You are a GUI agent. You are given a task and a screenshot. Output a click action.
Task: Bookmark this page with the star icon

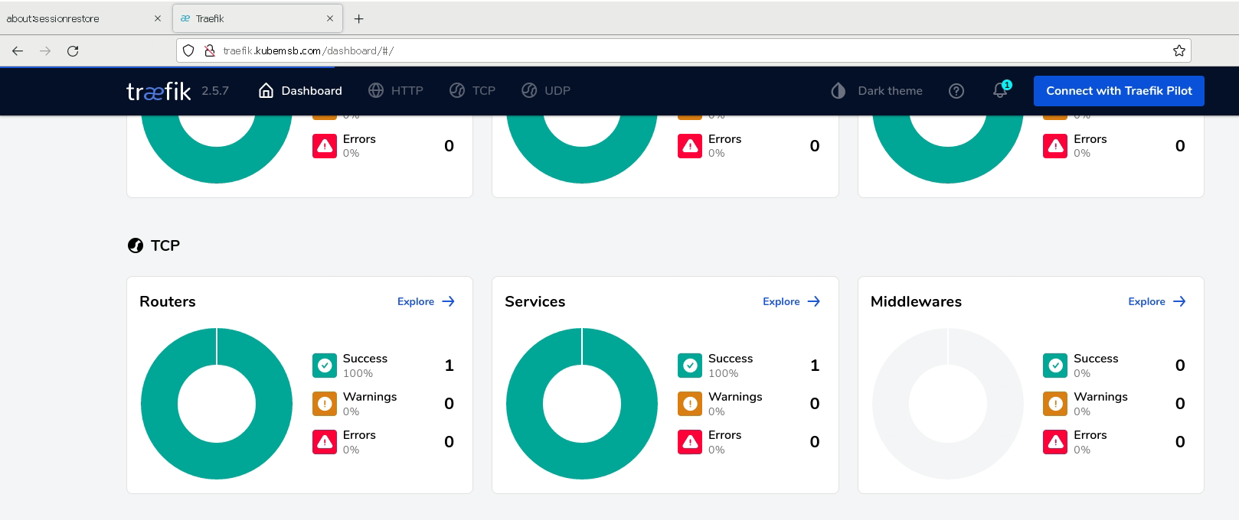tap(1179, 51)
